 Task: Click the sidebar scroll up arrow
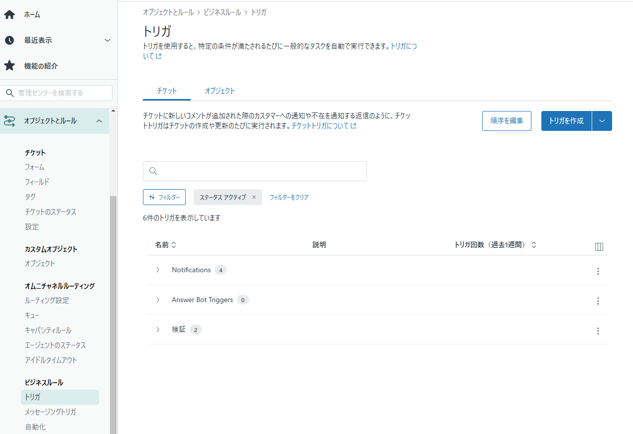(x=113, y=110)
